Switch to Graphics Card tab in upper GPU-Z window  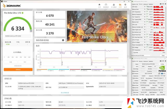(x=135, y=4)
